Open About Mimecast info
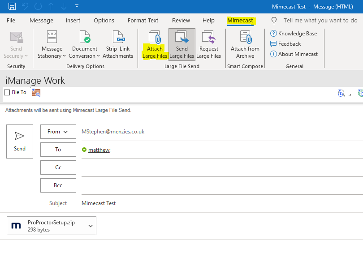The width and height of the screenshot is (363, 253). click(x=273, y=54)
